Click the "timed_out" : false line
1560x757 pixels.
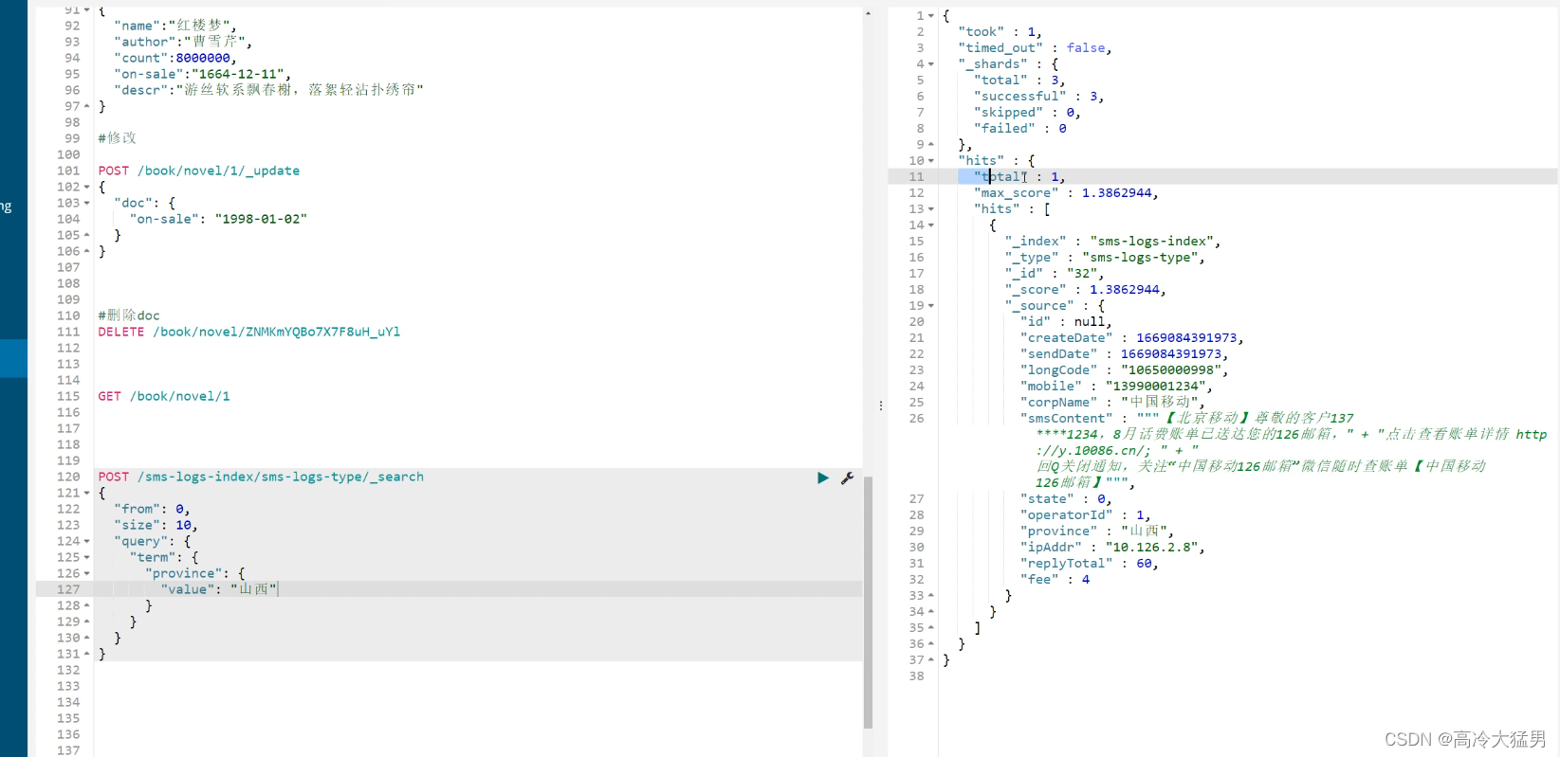click(x=1035, y=47)
